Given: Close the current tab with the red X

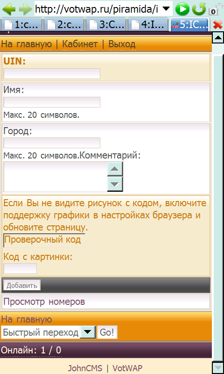Looking at the screenshot, I should tap(217, 24).
